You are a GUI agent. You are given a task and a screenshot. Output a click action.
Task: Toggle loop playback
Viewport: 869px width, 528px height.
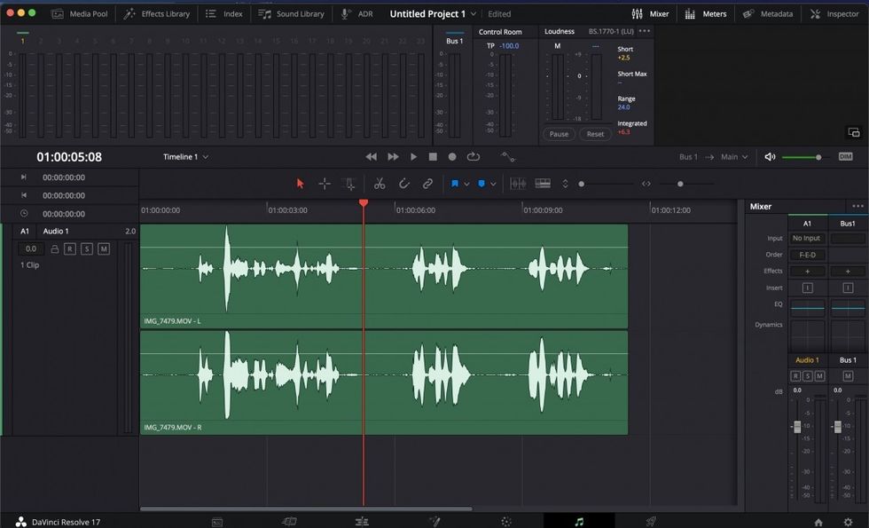(x=474, y=157)
